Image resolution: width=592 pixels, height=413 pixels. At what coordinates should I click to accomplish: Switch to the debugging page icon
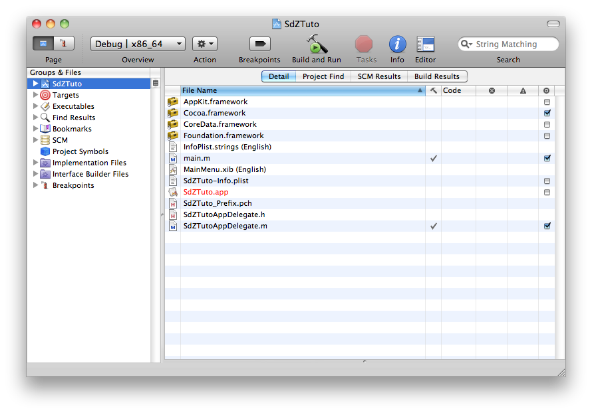(63, 44)
